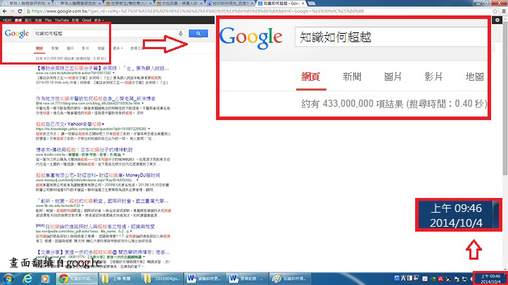
Task: Click the small Google logo beside the search box
Action: [x=17, y=33]
